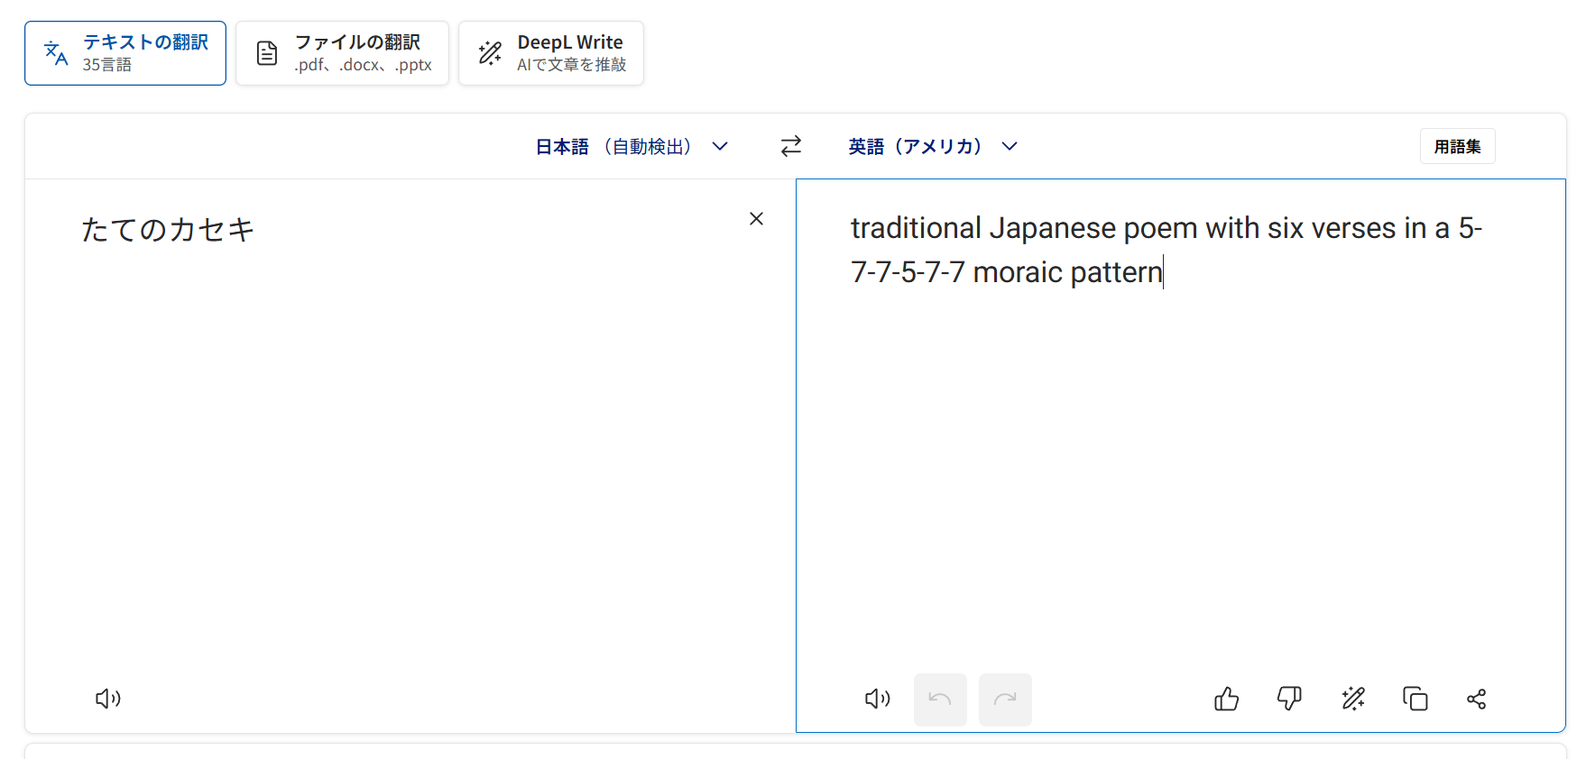1586x759 pixels.
Task: Undo the last translation edit
Action: pos(940,700)
